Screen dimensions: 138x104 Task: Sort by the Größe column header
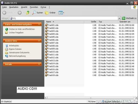[x=91, y=22]
